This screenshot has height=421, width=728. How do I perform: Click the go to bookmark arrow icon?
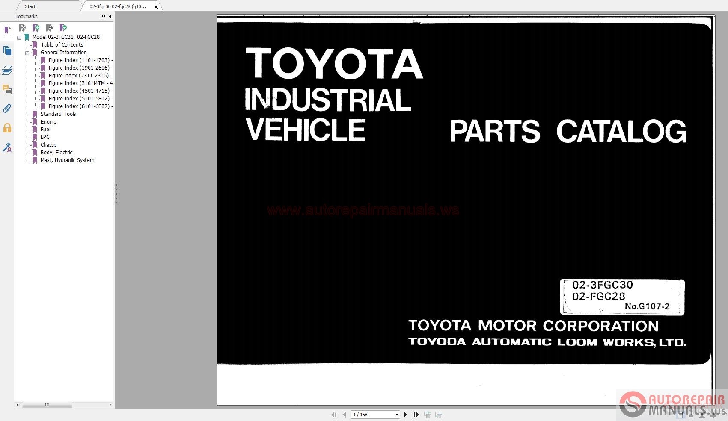50,28
